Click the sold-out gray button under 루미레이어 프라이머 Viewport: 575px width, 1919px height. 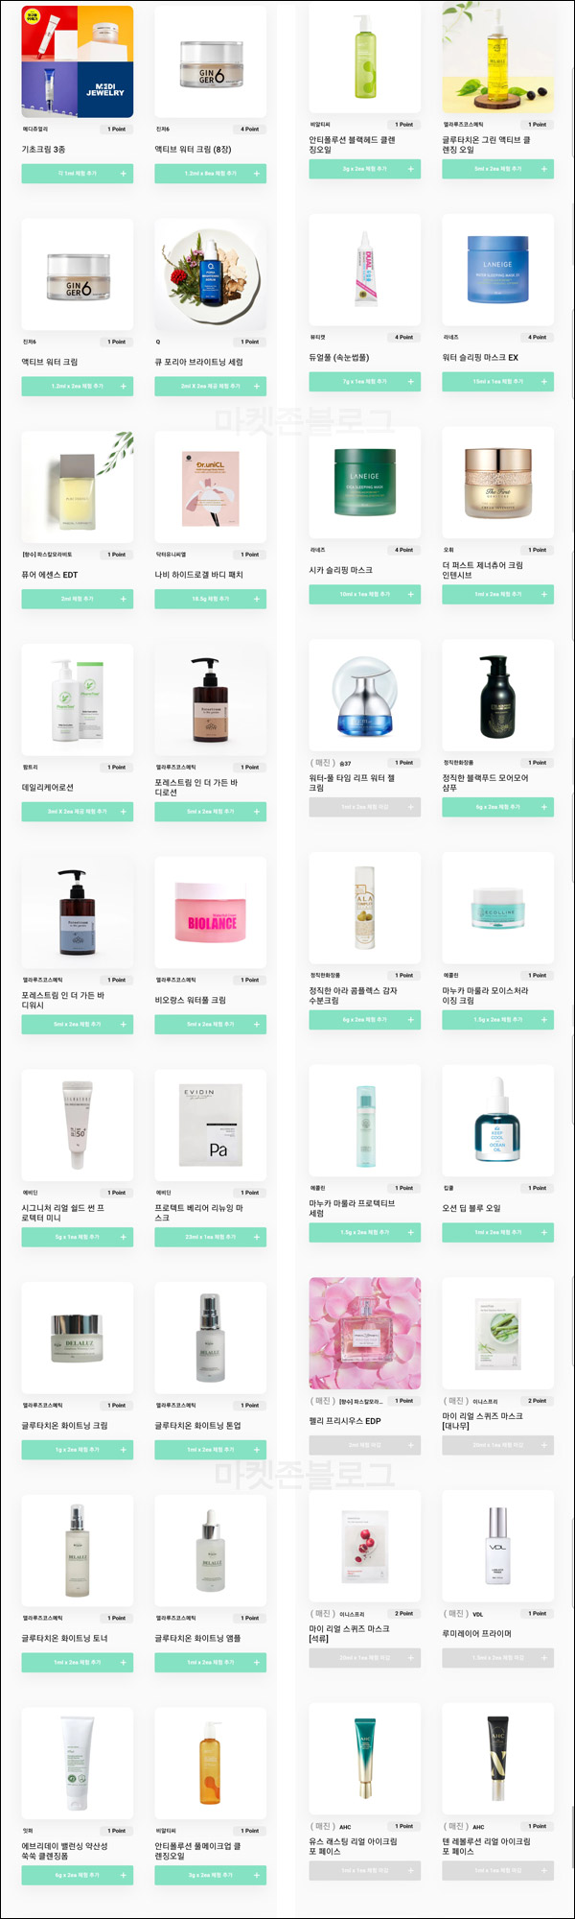497,1658
